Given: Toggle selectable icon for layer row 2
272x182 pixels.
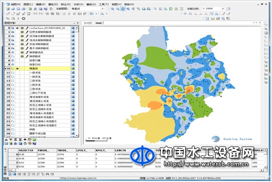Looking at the screenshot, I should click(x=22, y=36).
